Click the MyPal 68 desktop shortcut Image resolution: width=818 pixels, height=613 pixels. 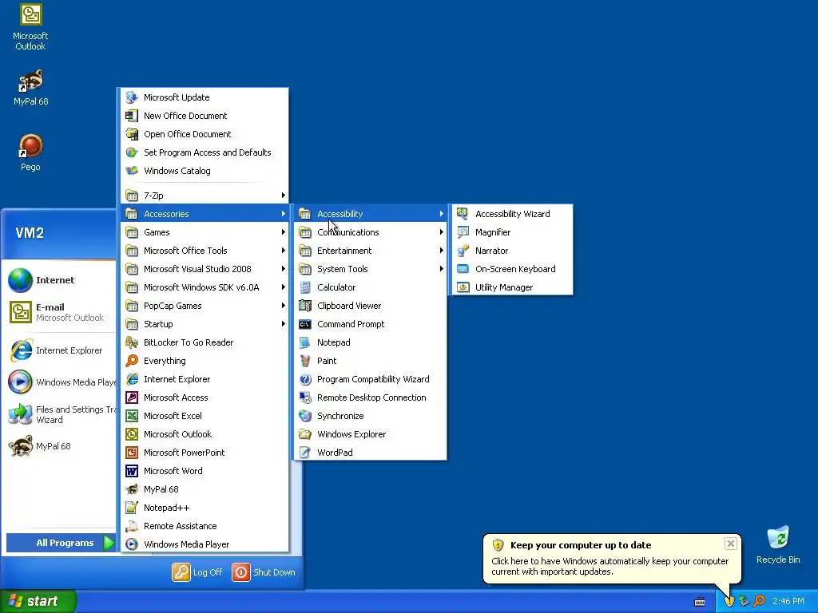tap(30, 88)
